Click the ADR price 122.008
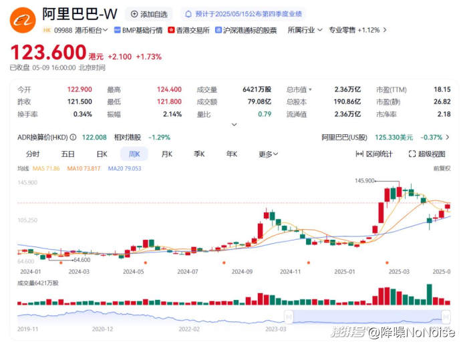 click(x=94, y=138)
